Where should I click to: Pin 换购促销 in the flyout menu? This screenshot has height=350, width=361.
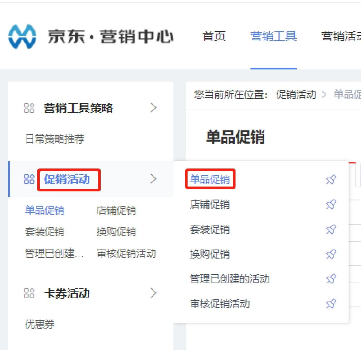point(331,254)
